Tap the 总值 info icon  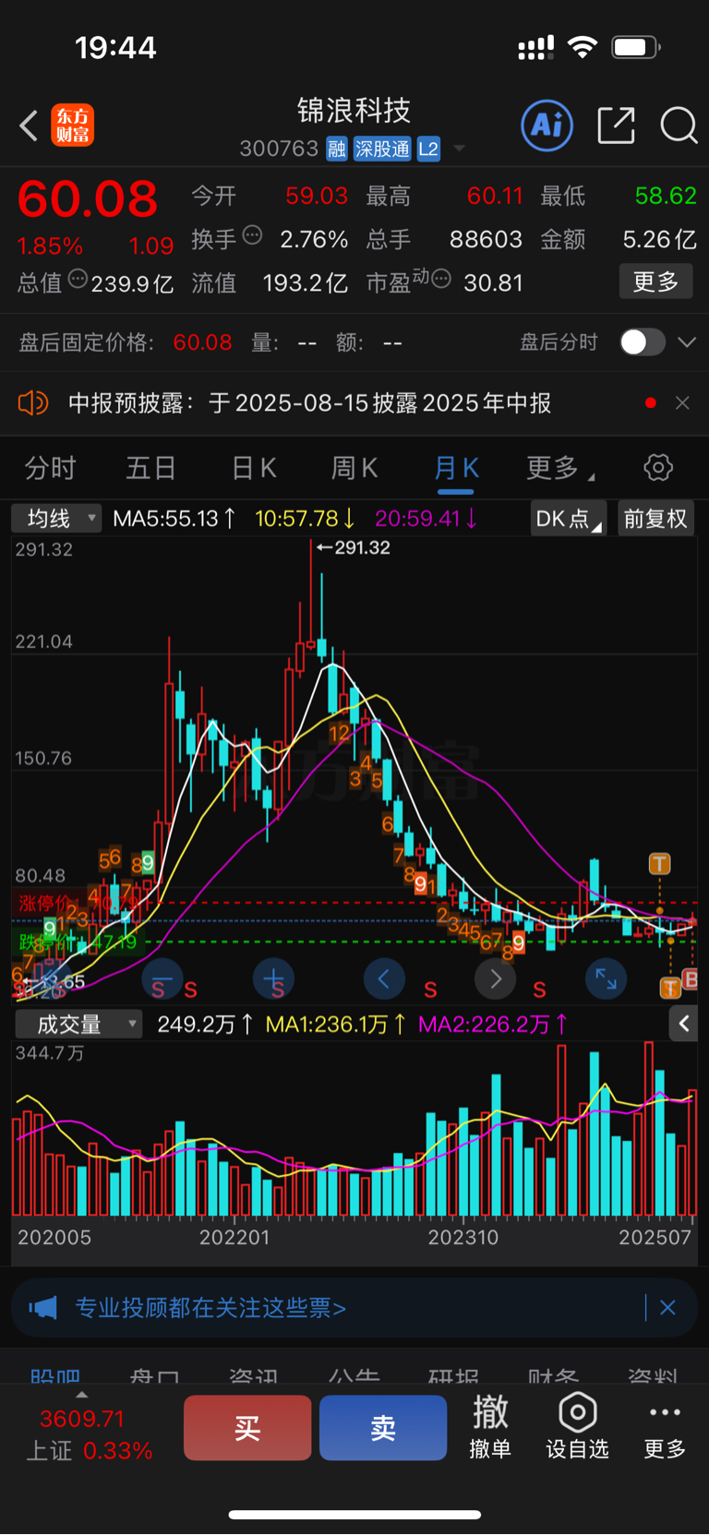[78, 279]
